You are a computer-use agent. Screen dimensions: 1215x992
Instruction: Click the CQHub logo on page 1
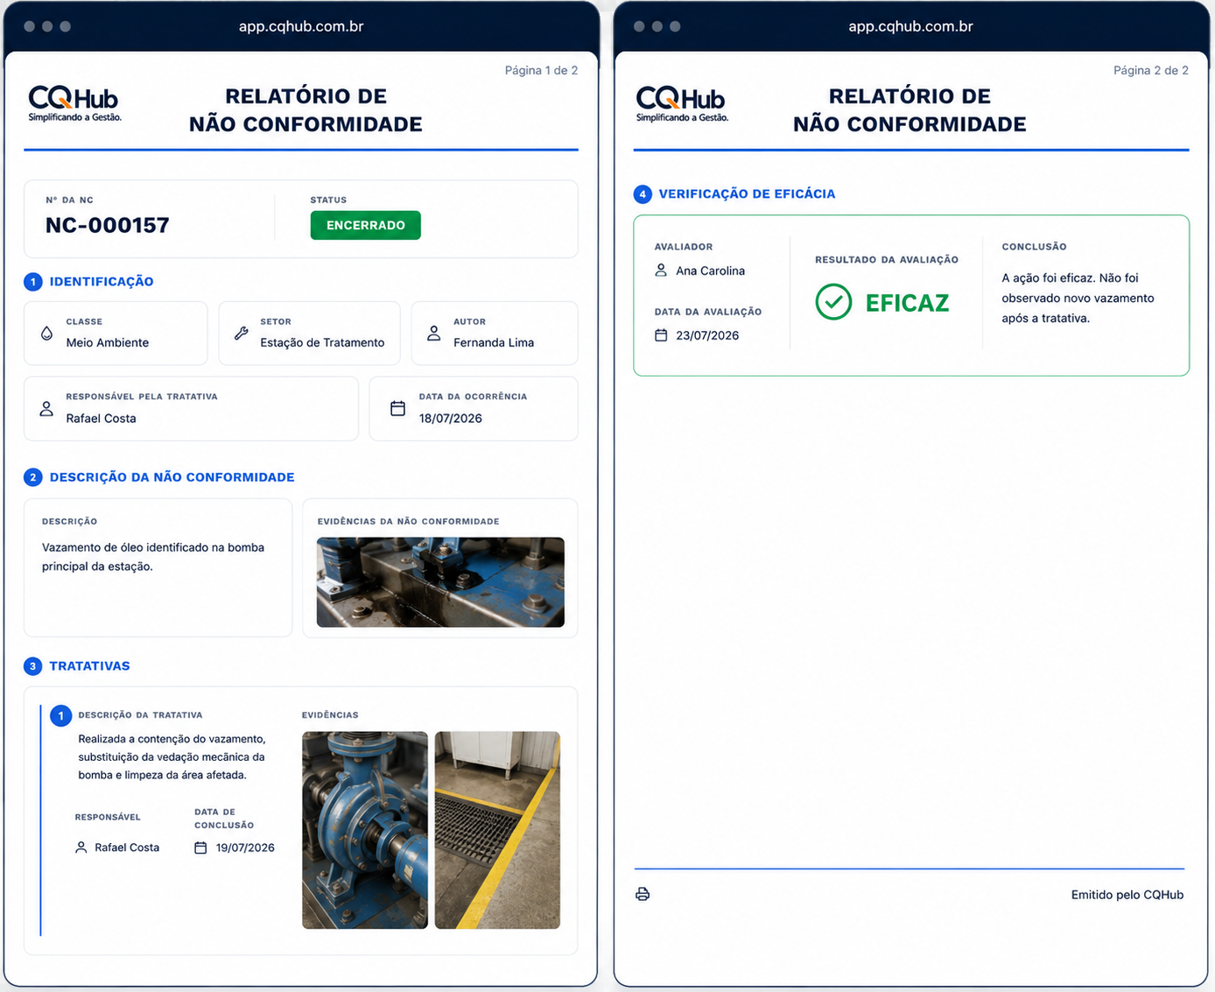(x=74, y=103)
